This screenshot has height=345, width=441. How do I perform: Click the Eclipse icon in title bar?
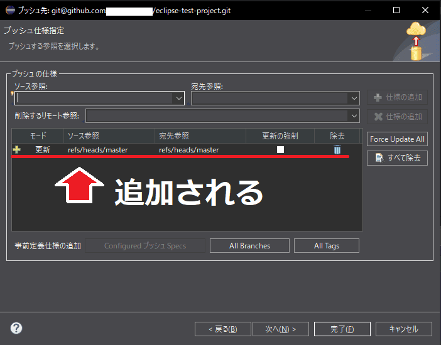[x=9, y=10]
